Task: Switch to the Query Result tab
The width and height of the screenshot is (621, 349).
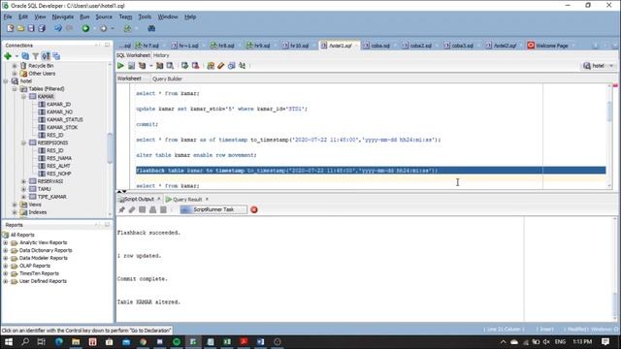Action: click(x=187, y=200)
